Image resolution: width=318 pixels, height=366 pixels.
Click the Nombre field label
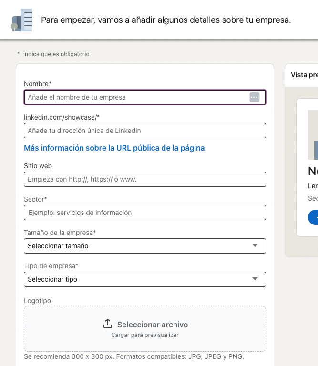pos(38,84)
